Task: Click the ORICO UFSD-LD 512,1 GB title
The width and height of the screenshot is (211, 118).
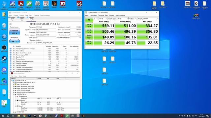Action: pyautogui.click(x=45, y=24)
